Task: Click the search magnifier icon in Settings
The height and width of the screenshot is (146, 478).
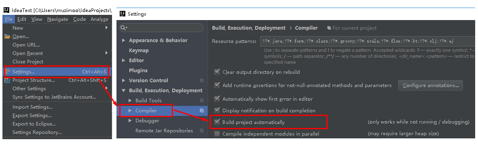Action: coord(124,28)
